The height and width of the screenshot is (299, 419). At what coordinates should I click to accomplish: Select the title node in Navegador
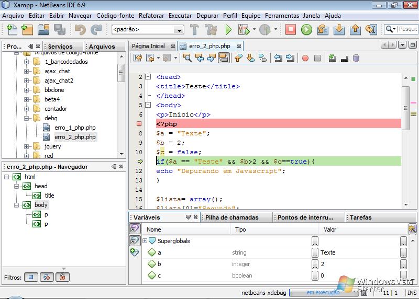coord(49,195)
